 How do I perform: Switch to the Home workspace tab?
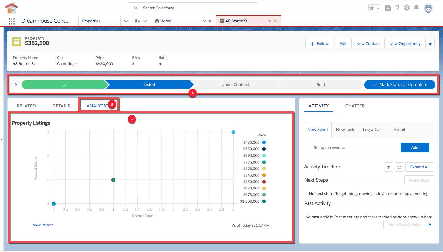pos(166,21)
